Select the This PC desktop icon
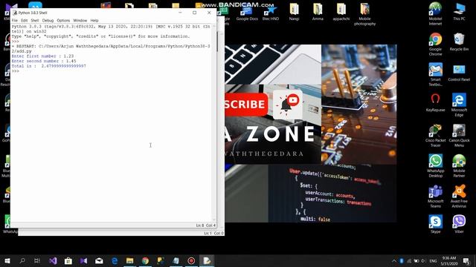Screen dimensions: 476x267 point(459,12)
